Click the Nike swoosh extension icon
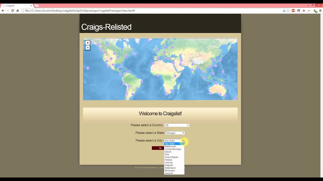323x181 pixels. (x=309, y=11)
